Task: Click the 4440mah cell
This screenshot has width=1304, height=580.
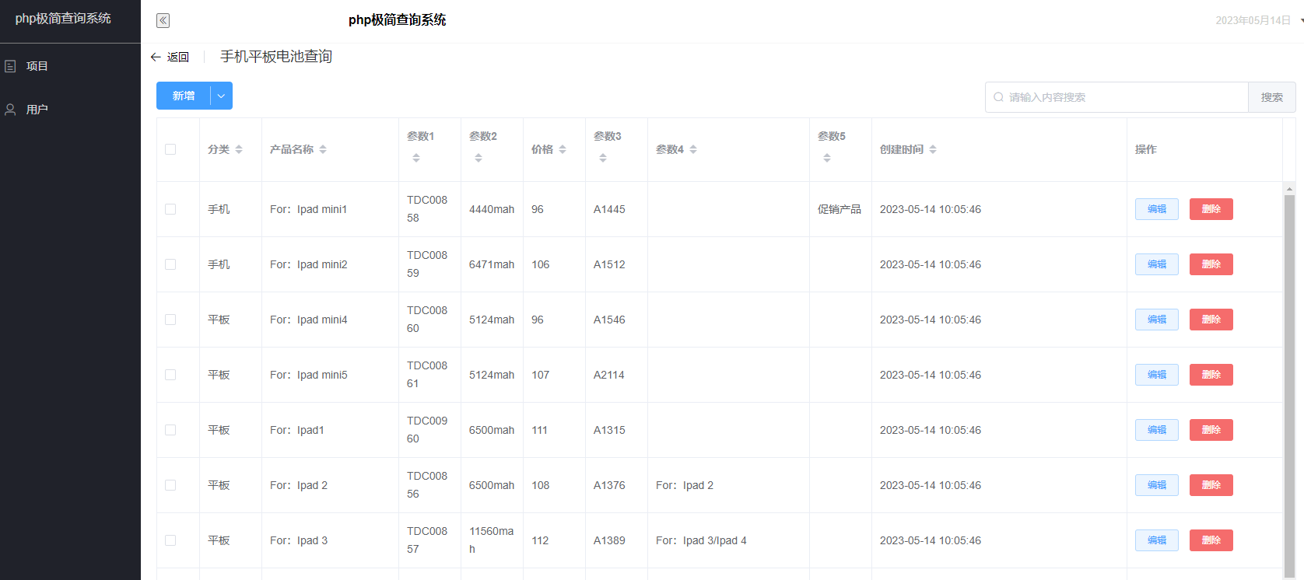Action: (x=492, y=209)
